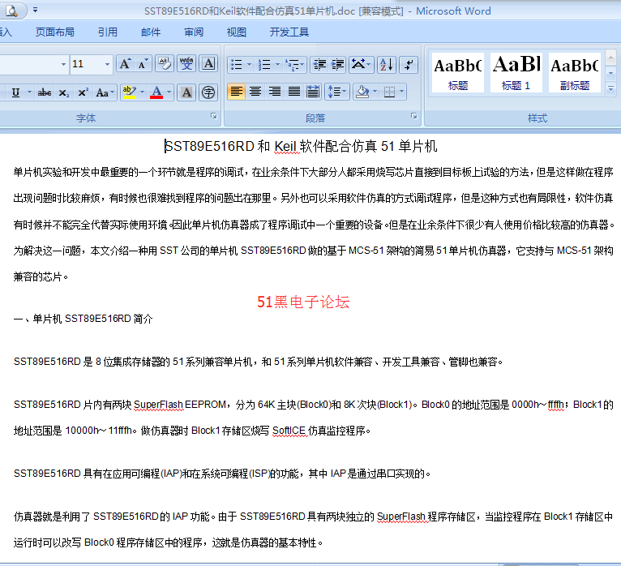Apply a bulleted list
This screenshot has height=566, width=621.
coord(237,65)
